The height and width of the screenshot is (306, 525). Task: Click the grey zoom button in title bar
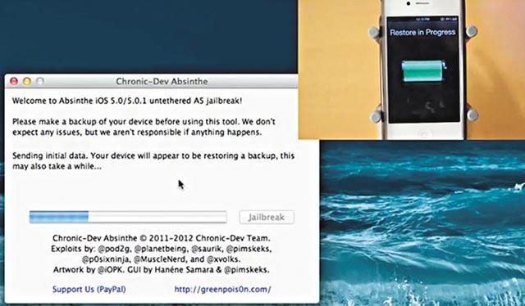(x=40, y=81)
